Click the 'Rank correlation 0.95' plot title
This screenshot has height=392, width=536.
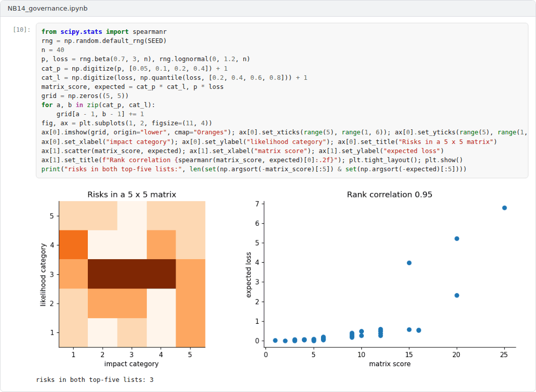pos(389,194)
